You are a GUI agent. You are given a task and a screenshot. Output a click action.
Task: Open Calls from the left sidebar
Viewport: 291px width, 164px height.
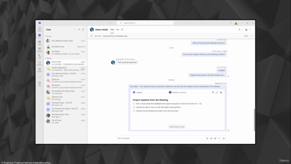[x=40, y=56]
